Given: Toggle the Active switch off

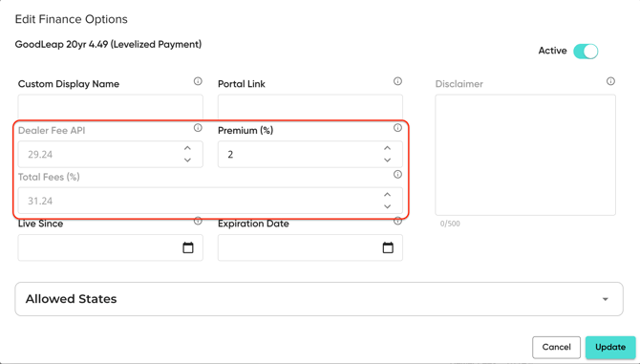Looking at the screenshot, I should (x=586, y=52).
